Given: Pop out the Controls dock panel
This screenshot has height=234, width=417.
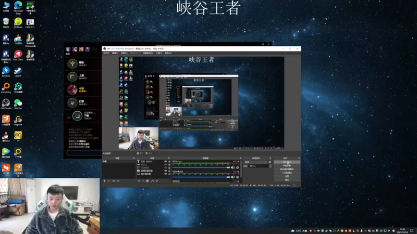Looking at the screenshot, I should 299,158.
